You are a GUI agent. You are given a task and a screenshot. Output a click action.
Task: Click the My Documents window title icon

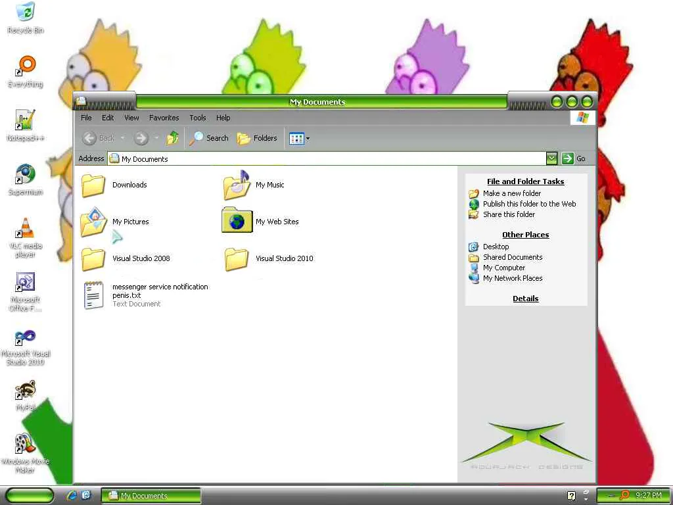[x=81, y=101]
